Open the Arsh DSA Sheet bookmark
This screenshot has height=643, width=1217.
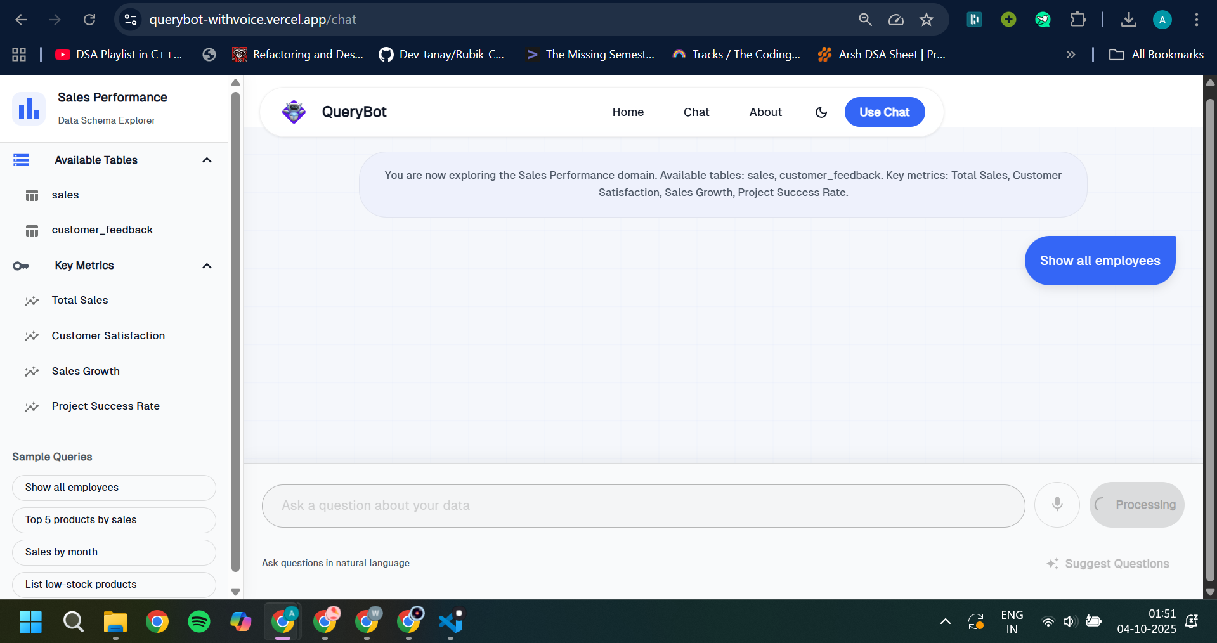882,55
